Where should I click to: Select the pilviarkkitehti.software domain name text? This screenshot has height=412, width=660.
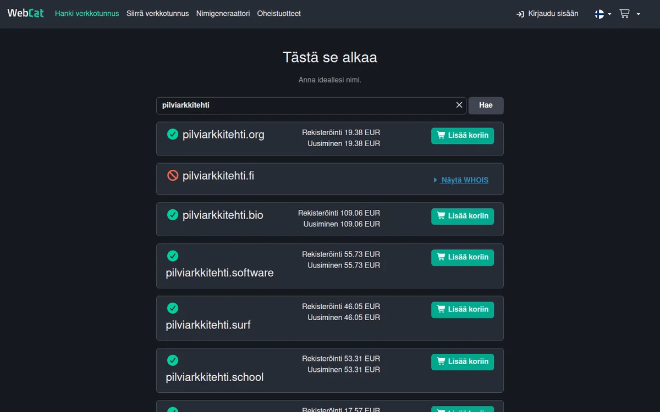219,273
